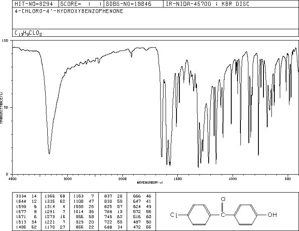
Task: Select the 1513 peak row
Action: pyautogui.click(x=26, y=222)
